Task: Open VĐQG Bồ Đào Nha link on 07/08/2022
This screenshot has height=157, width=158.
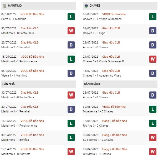Action: point(32,14)
